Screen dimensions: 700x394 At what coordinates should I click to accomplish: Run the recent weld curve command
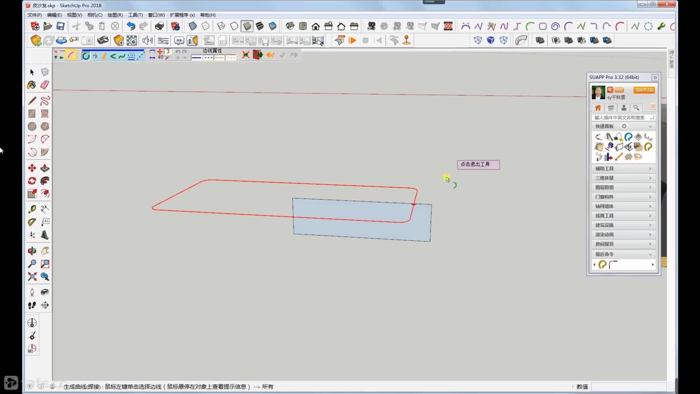click(x=602, y=264)
